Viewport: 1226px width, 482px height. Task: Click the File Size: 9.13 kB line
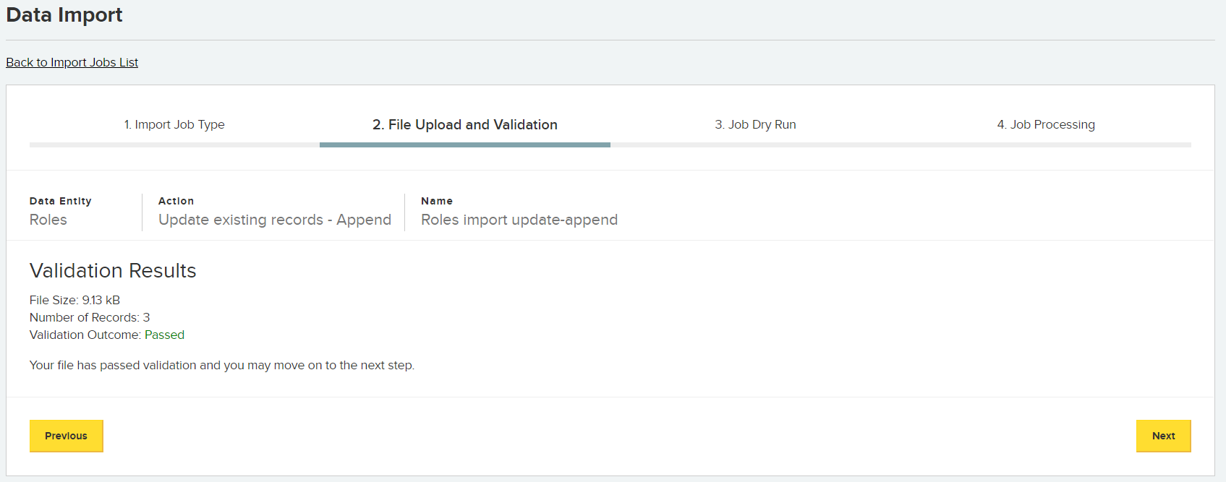(x=75, y=300)
